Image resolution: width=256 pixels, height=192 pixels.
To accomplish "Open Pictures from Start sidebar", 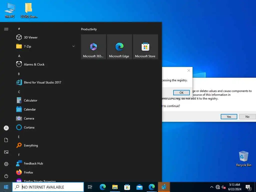I will click(x=6, y=152).
